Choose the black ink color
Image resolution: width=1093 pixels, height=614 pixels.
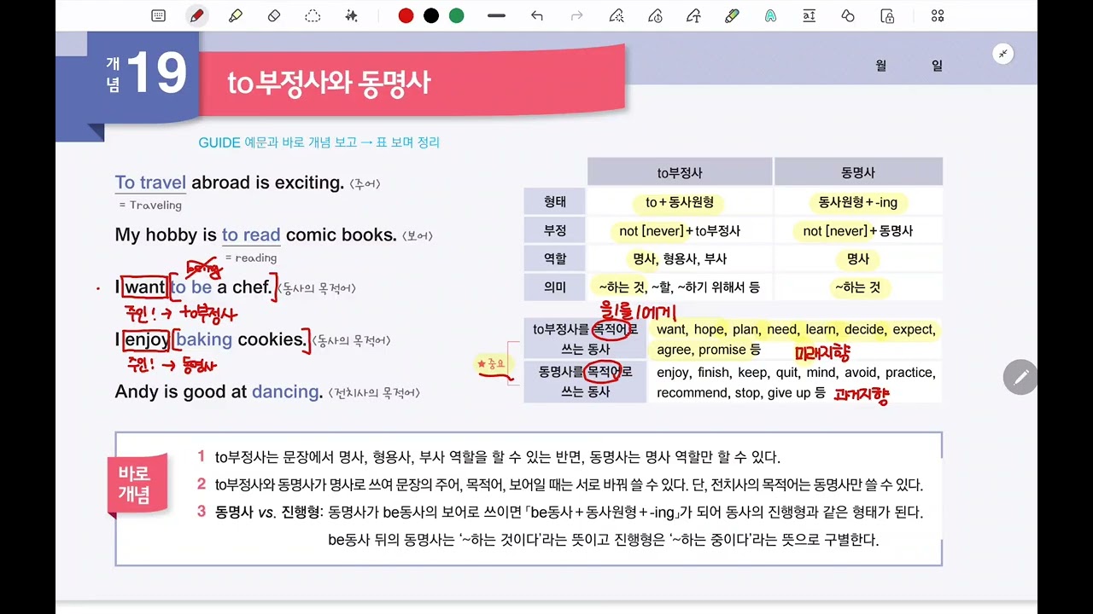coord(431,15)
